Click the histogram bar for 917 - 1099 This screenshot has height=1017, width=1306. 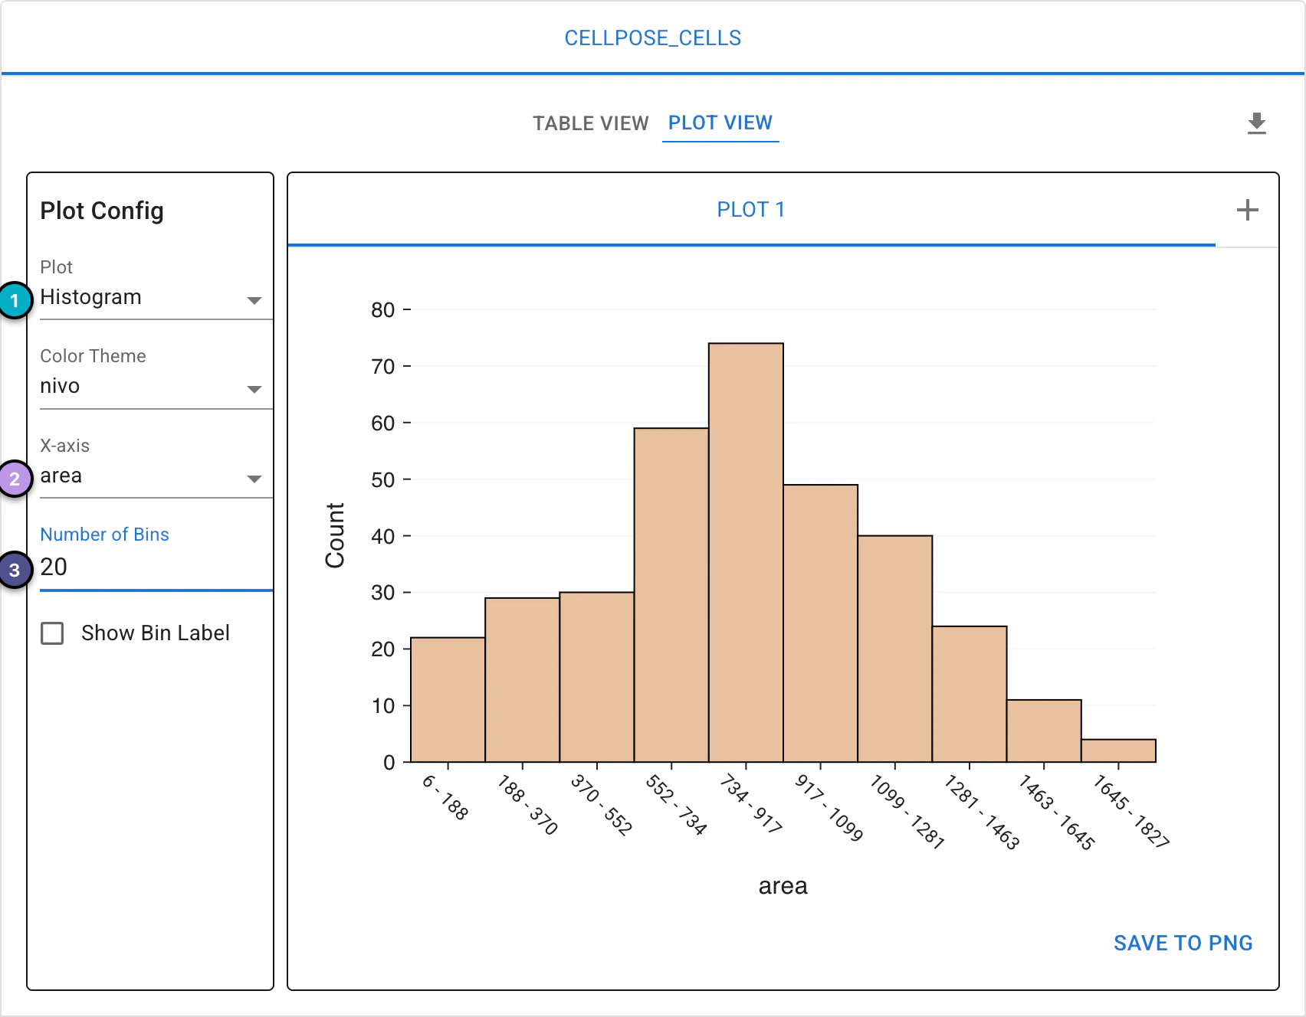pos(820,623)
